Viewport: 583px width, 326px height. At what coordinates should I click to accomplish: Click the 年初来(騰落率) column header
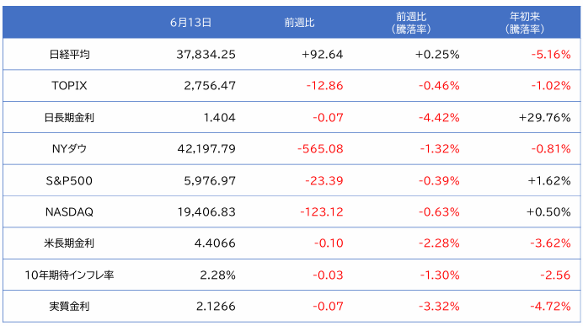tap(525, 23)
